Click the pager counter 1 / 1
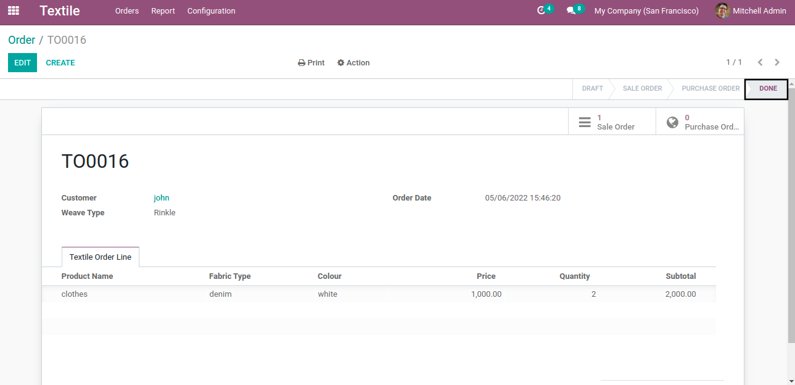This screenshot has height=385, width=795. tap(734, 62)
